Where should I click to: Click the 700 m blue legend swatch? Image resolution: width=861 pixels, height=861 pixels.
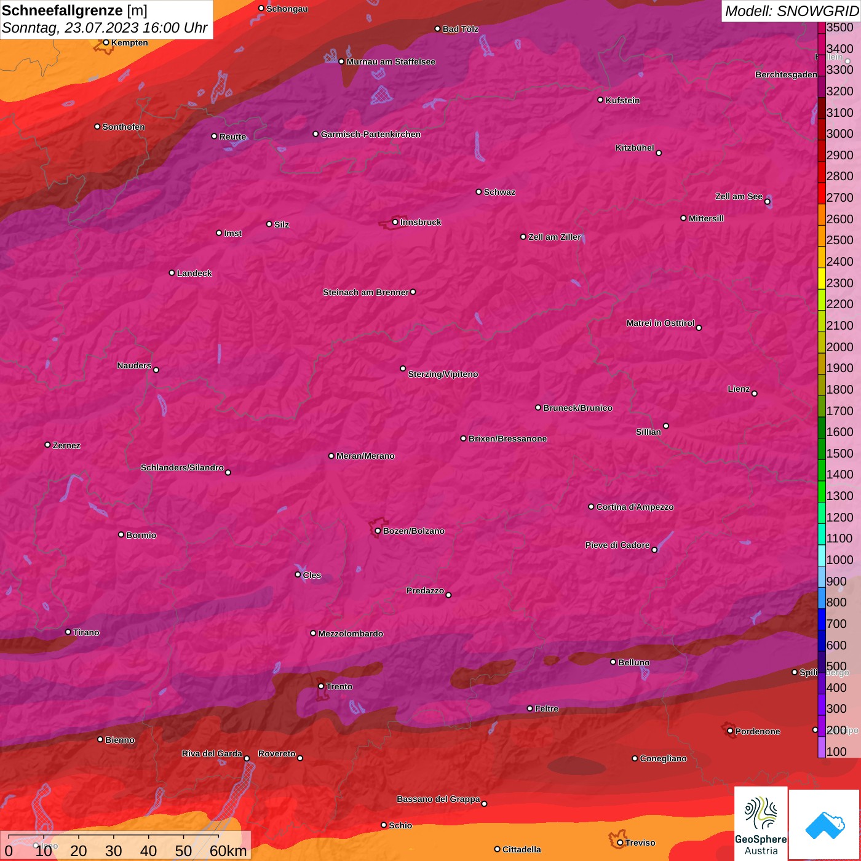pos(822,619)
